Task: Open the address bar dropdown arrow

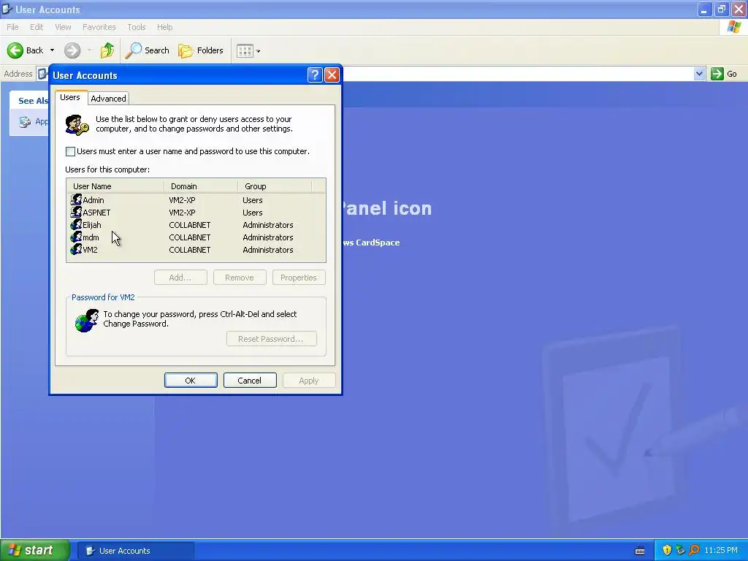Action: [x=699, y=74]
